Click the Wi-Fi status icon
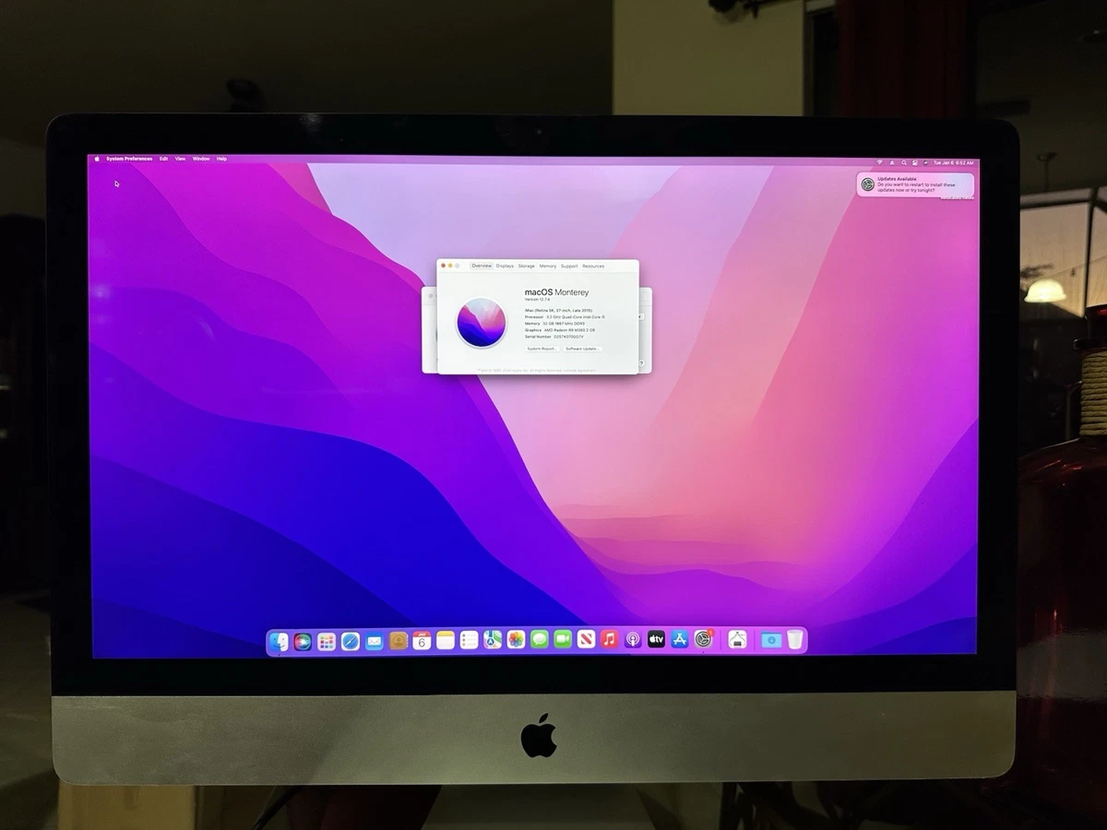 pyautogui.click(x=879, y=161)
